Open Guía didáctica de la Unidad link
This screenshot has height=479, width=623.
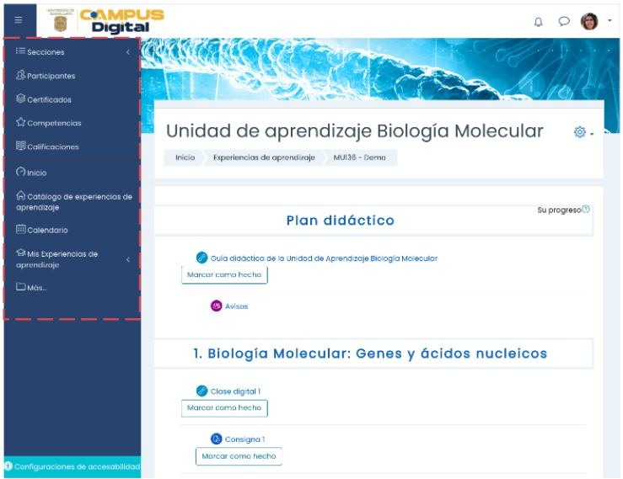point(324,258)
